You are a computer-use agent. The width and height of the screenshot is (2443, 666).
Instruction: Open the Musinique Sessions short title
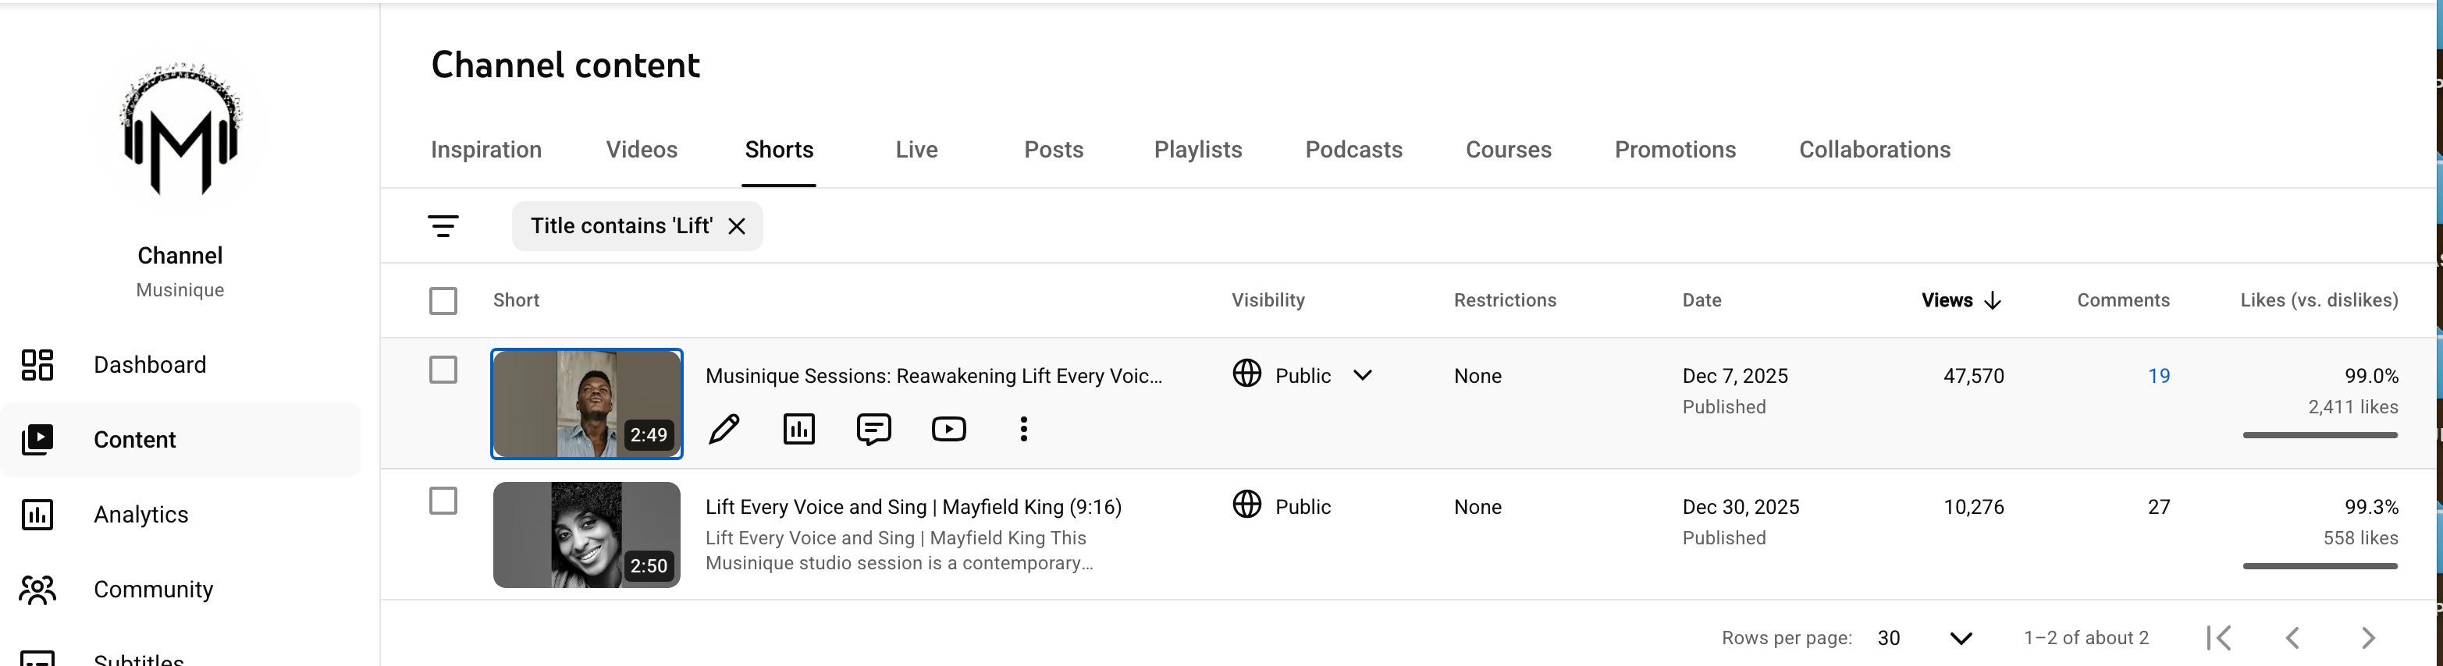[934, 376]
